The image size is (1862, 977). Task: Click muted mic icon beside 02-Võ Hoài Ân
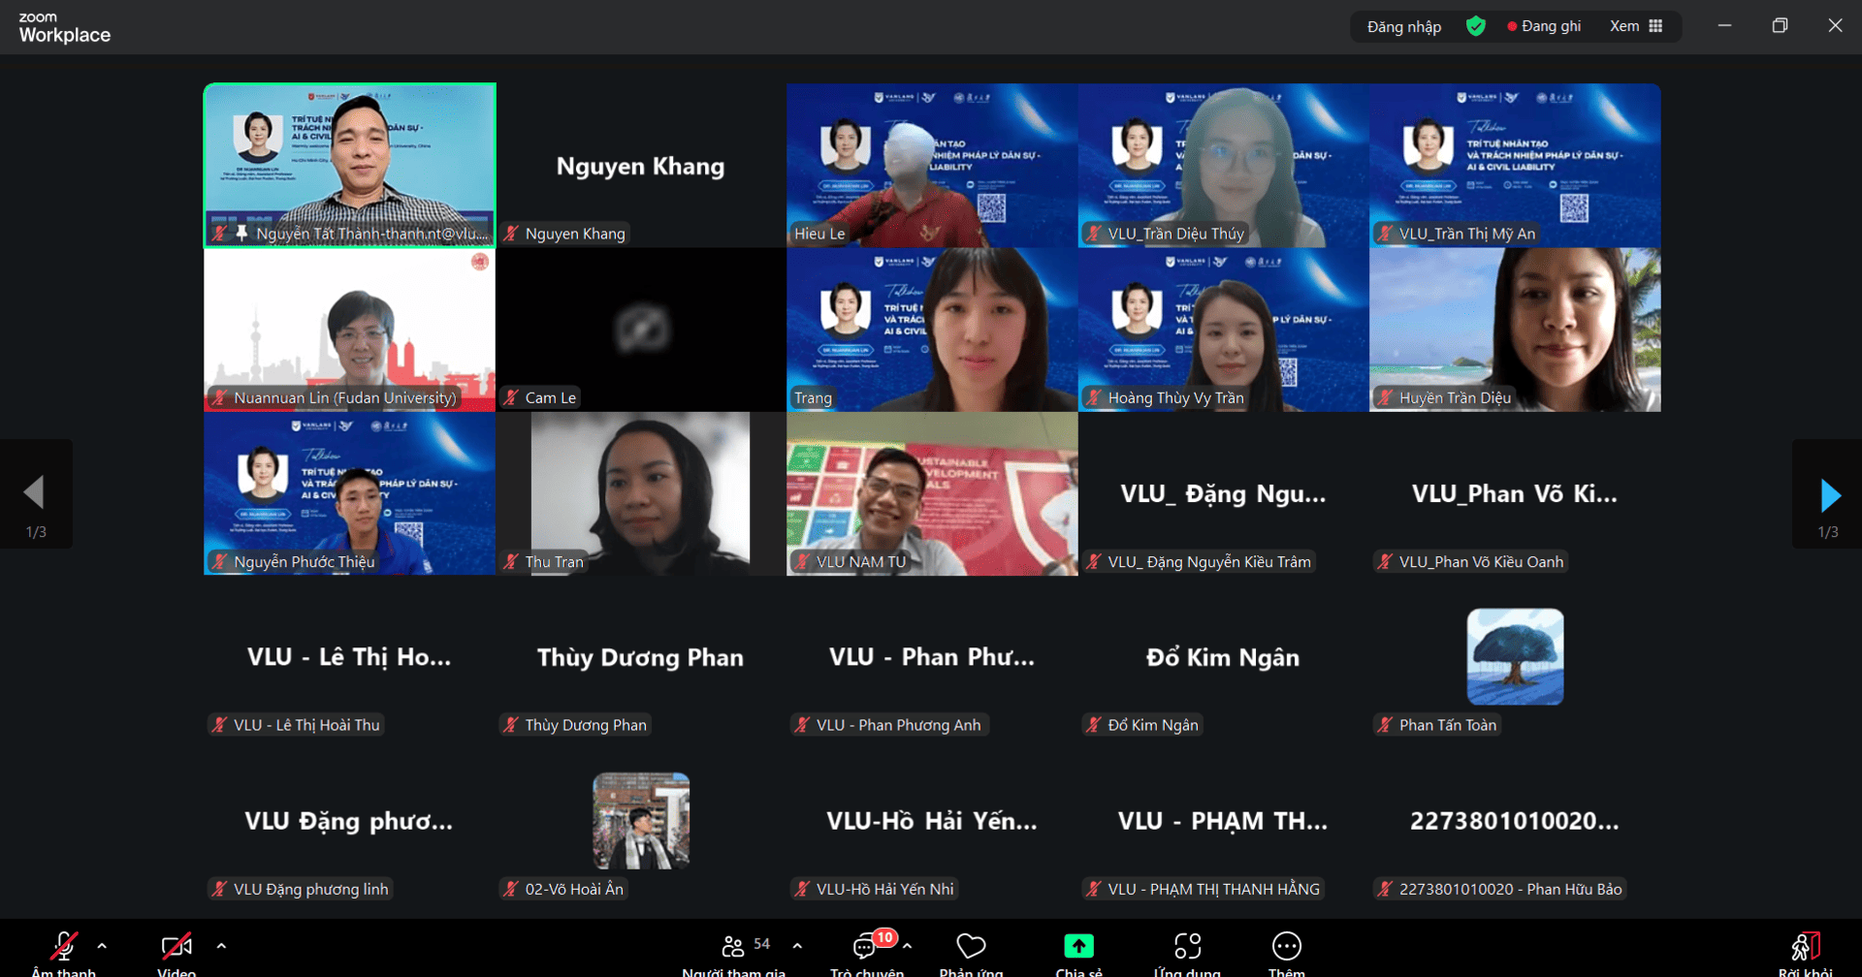(x=511, y=889)
